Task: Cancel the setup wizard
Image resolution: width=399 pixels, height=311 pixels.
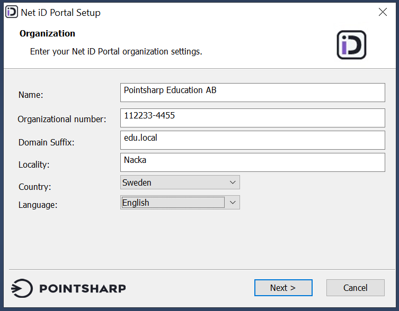Action: pos(355,288)
